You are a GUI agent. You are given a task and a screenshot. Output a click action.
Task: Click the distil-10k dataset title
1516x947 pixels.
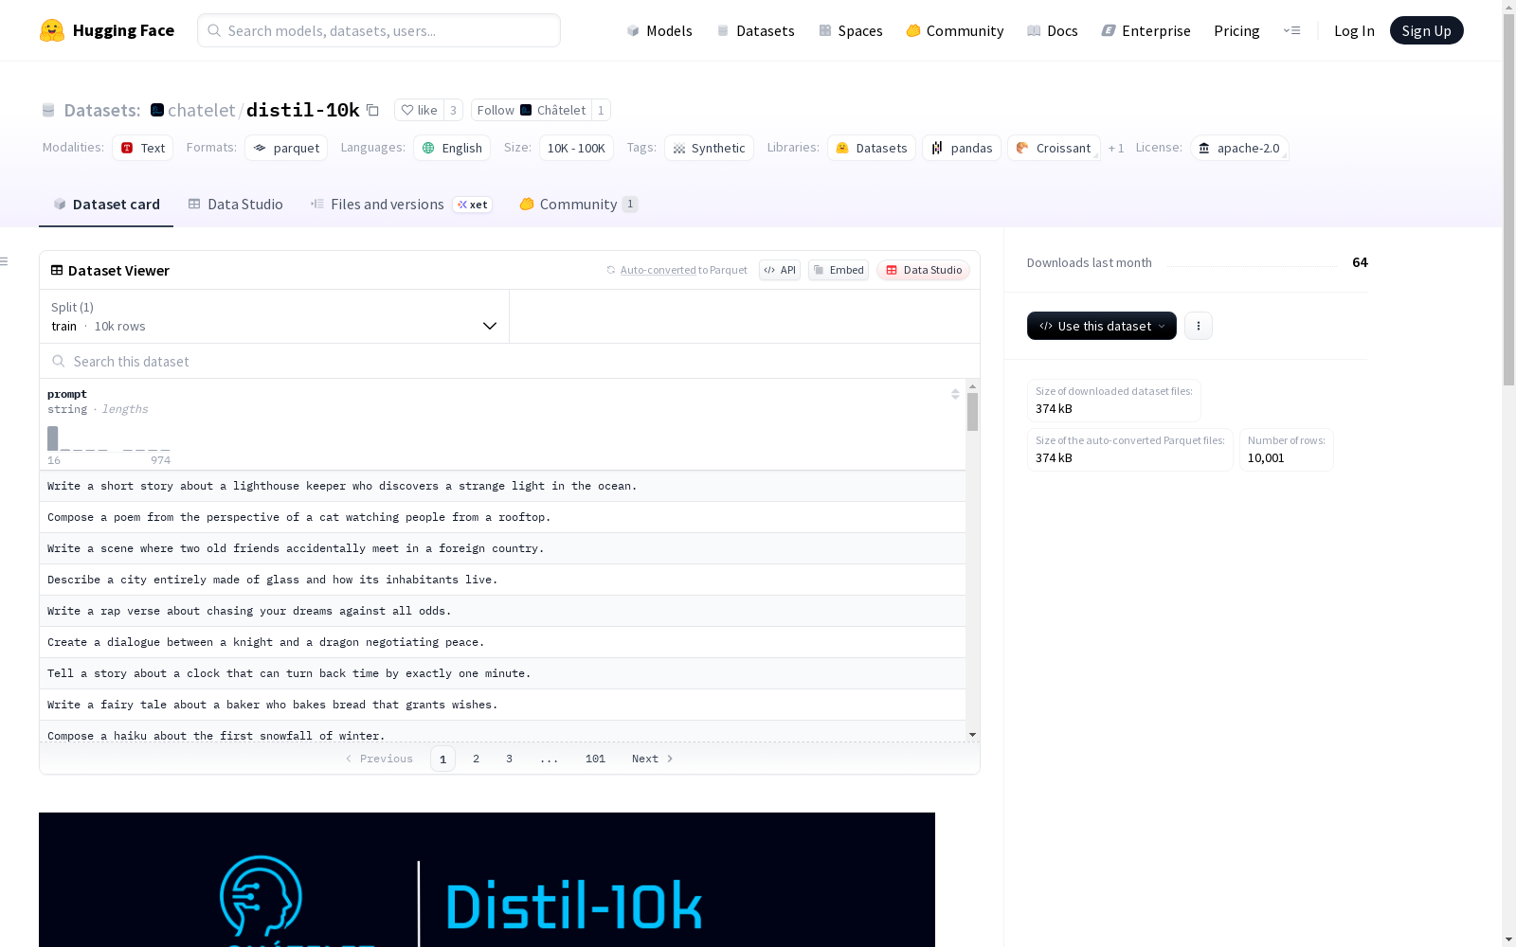coord(303,110)
